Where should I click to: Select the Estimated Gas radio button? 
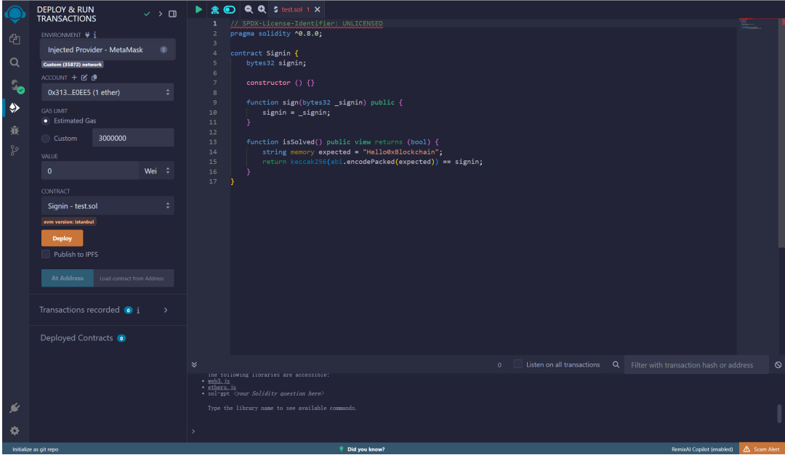[x=46, y=121]
